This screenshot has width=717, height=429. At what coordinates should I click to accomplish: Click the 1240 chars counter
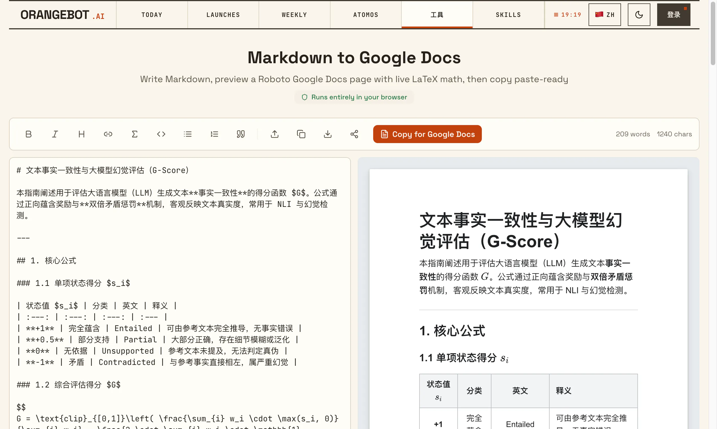[674, 134]
